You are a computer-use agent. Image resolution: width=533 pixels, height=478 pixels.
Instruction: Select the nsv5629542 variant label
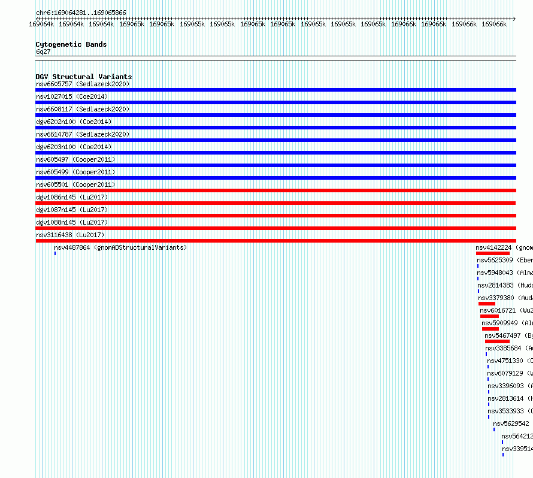tap(511, 423)
